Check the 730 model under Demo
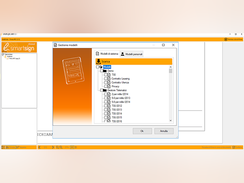 coord(106,75)
